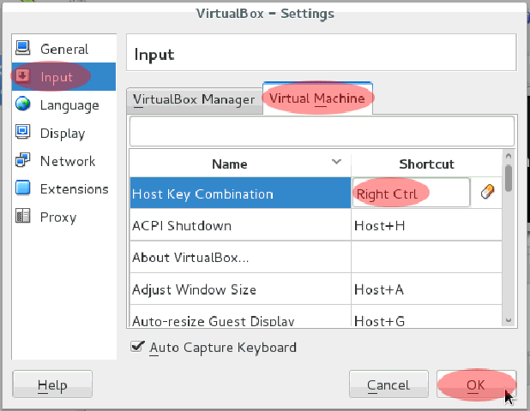This screenshot has height=411, width=530.
Task: Select the Auto-resize Guest Display row
Action: (240, 316)
